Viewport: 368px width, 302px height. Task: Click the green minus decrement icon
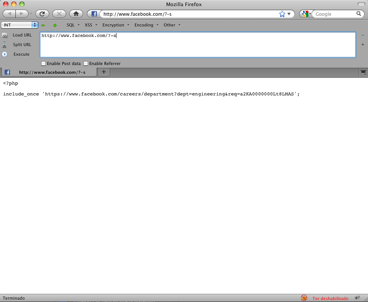[43, 25]
